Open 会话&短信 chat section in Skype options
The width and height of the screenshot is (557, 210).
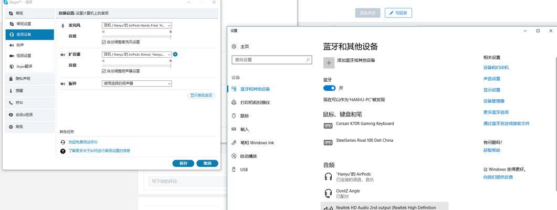point(30,115)
